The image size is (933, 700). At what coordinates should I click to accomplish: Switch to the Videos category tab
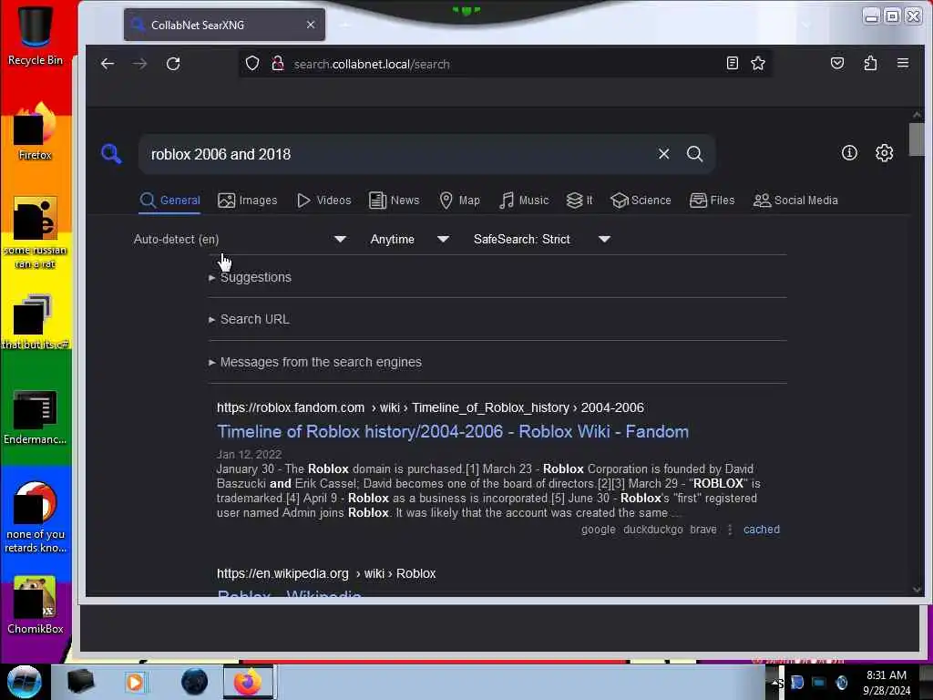click(323, 201)
